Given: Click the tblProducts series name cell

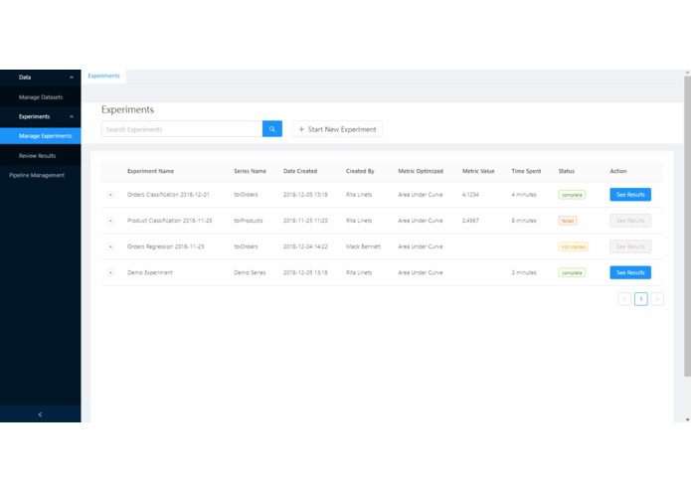Looking at the screenshot, I should click(x=249, y=221).
